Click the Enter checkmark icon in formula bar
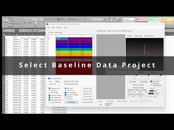174x130 pixels. coord(25,31)
